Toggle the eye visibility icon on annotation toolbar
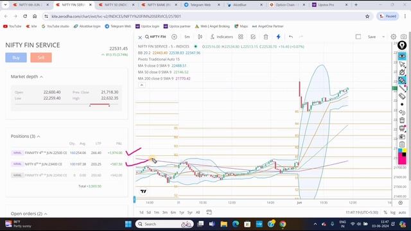The width and height of the screenshot is (411, 231). pyautogui.click(x=402, y=56)
